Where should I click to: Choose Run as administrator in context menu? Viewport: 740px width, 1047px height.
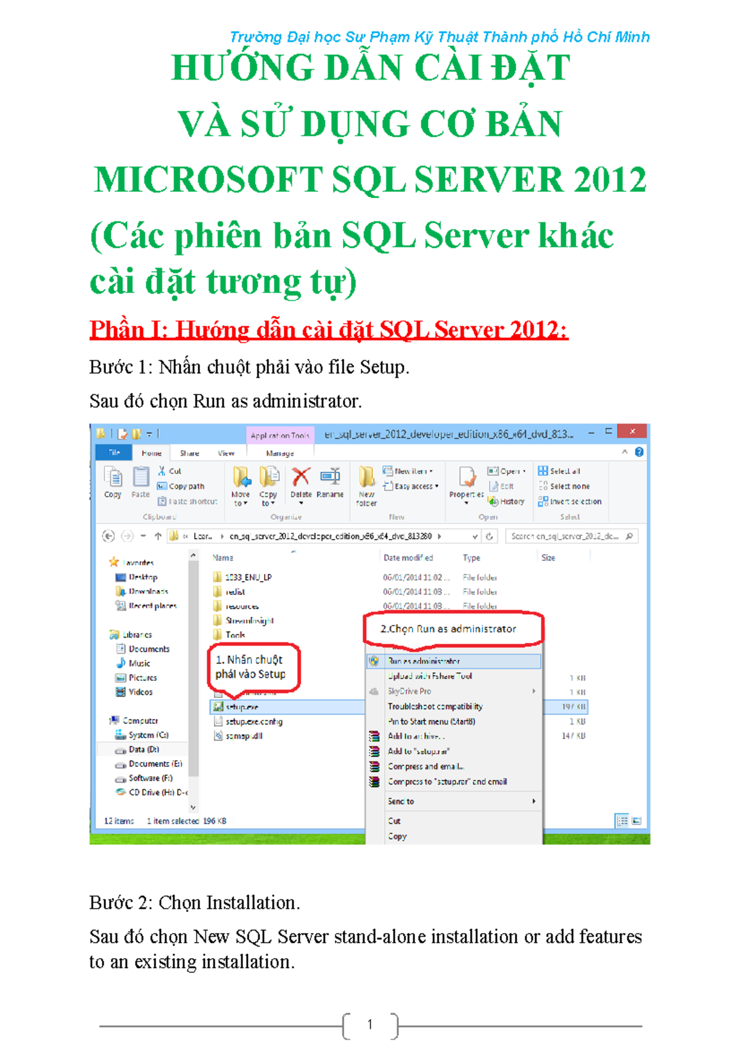tap(454, 661)
